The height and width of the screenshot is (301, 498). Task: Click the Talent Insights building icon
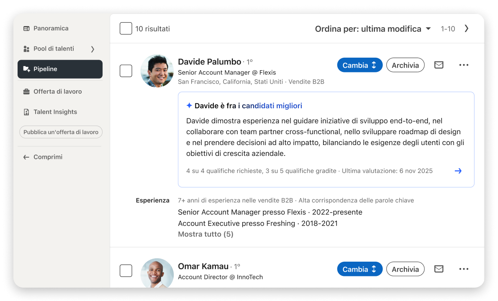26,112
